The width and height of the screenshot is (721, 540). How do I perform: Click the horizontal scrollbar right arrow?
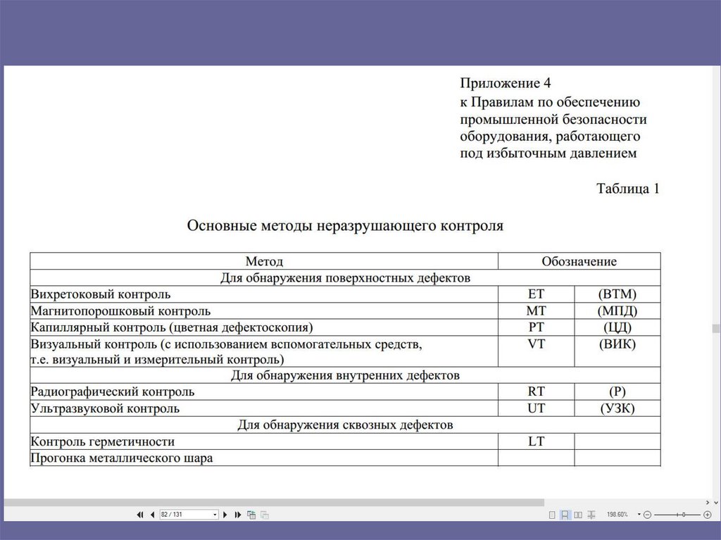tap(708, 502)
